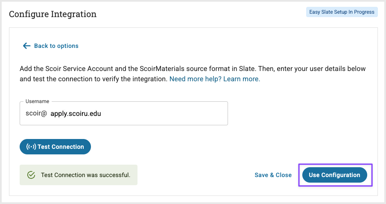Click the back arrow icon
The height and width of the screenshot is (204, 386).
coord(27,46)
